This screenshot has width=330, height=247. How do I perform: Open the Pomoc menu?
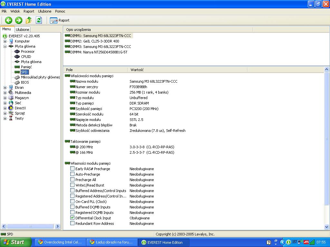(60, 11)
